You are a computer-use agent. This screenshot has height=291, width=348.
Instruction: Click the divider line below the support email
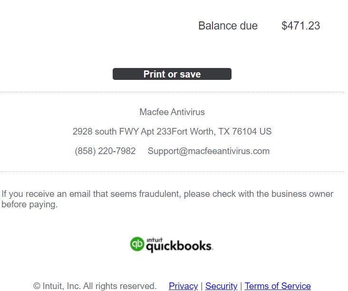click(172, 171)
